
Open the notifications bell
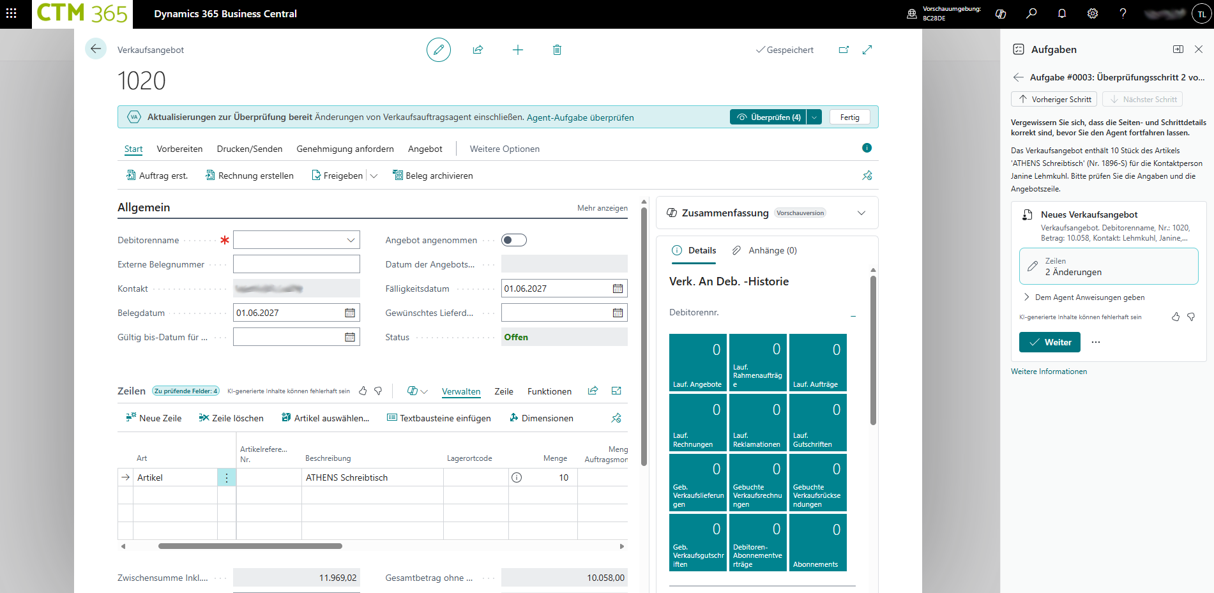click(1062, 13)
